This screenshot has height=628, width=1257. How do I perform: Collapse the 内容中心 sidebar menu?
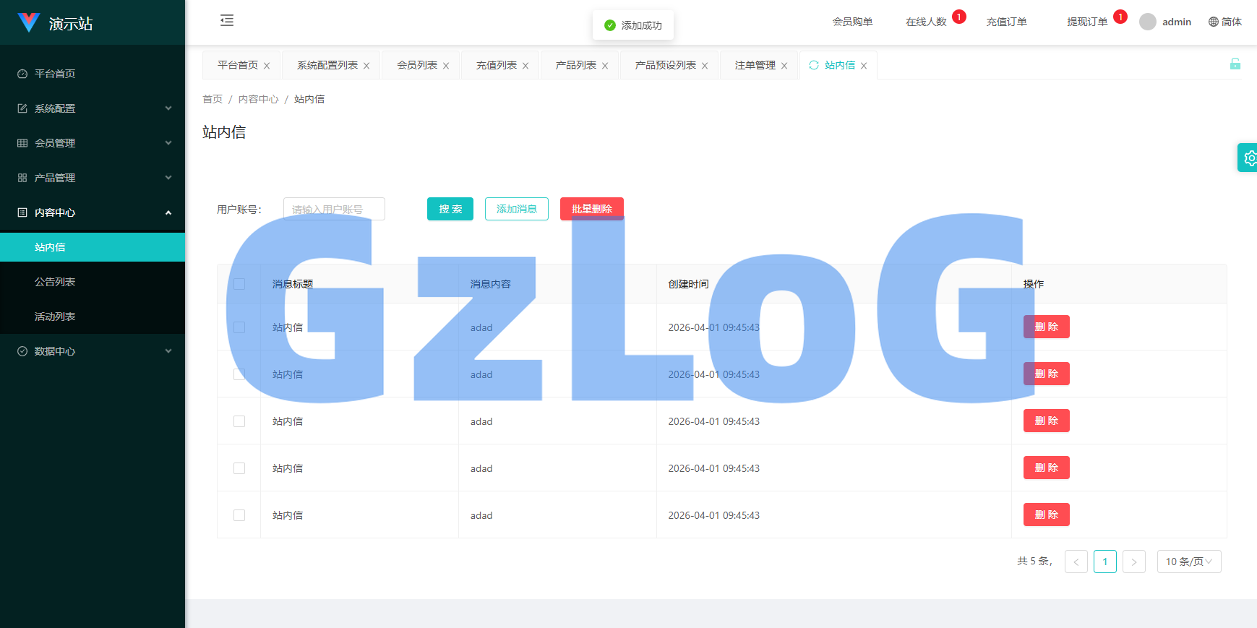pyautogui.click(x=93, y=212)
